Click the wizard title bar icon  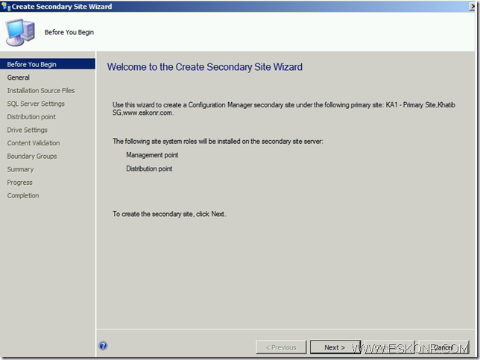(x=5, y=6)
